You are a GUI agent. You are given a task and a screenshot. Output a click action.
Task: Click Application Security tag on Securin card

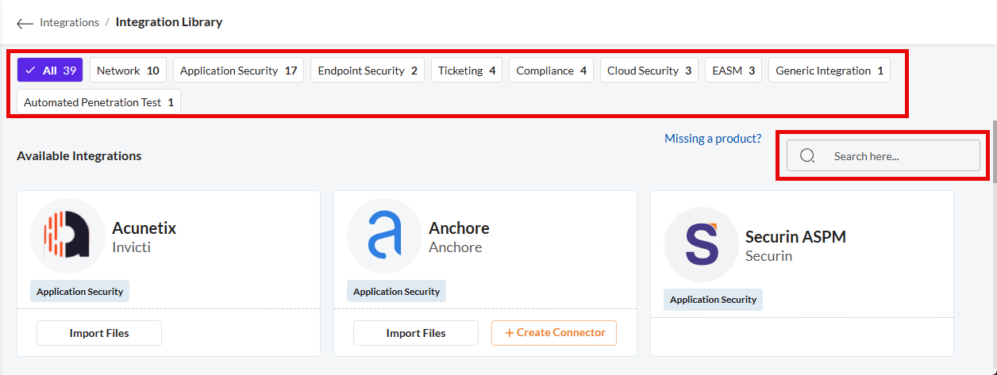tap(714, 300)
